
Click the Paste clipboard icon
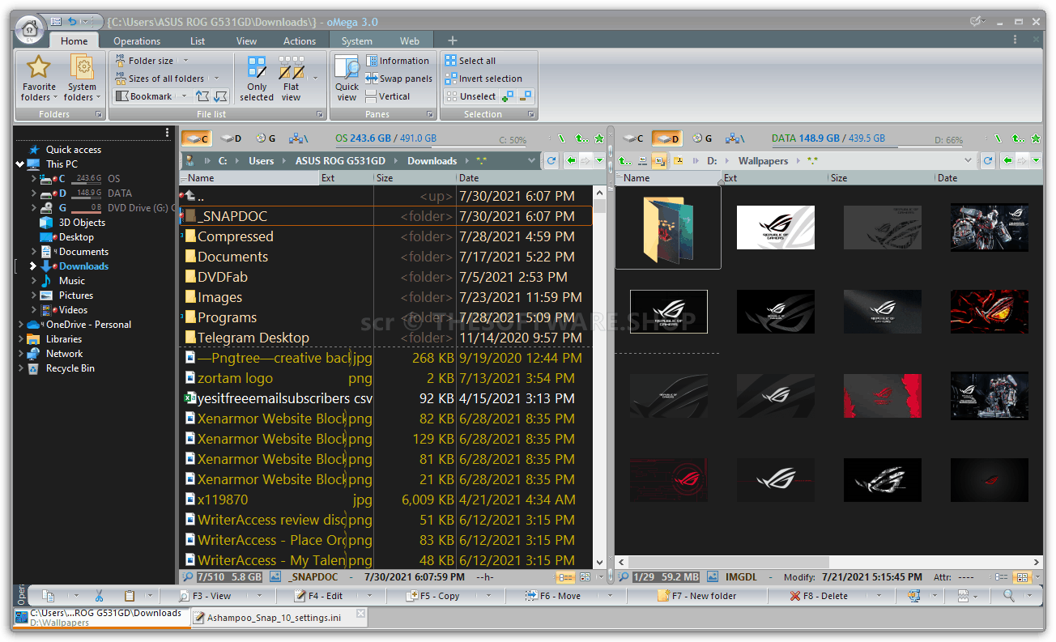(x=130, y=596)
